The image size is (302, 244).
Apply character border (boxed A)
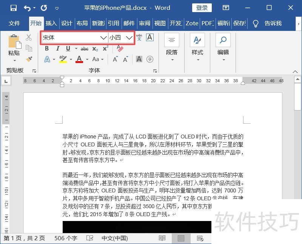[149, 37]
